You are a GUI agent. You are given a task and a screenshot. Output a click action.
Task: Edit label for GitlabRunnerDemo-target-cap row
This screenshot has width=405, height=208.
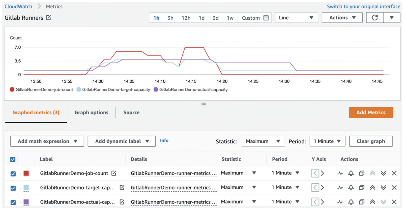(x=122, y=188)
